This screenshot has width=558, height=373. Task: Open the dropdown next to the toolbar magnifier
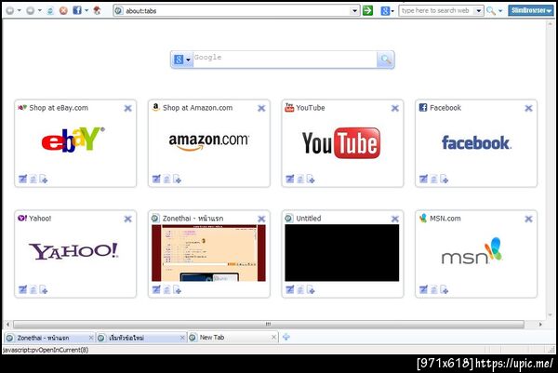click(x=500, y=11)
